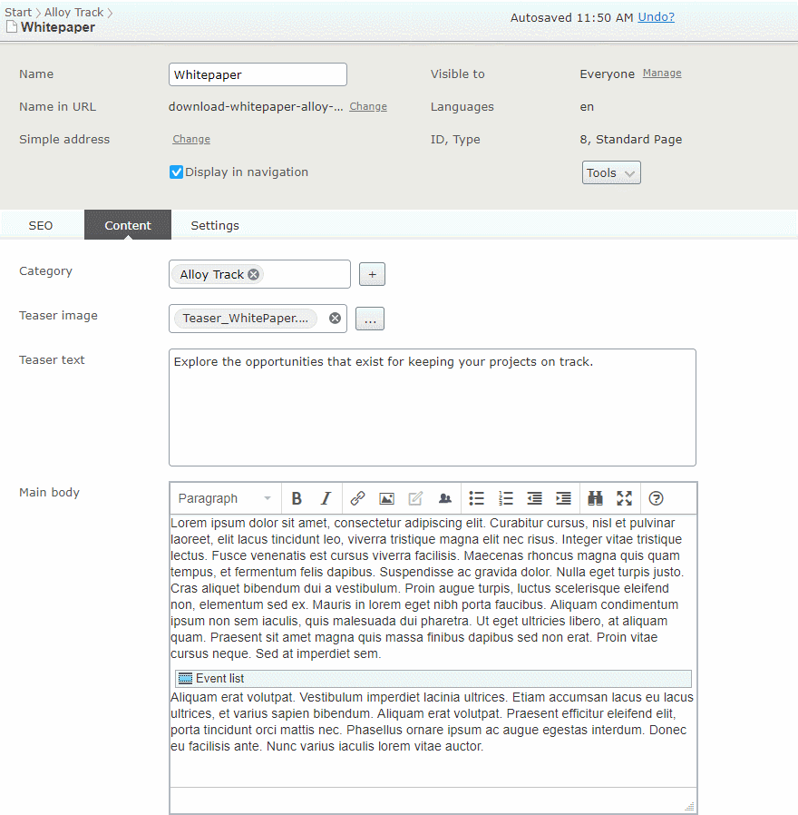Image resolution: width=798 pixels, height=815 pixels.
Task: Switch to the SEO tab
Action: (x=41, y=225)
